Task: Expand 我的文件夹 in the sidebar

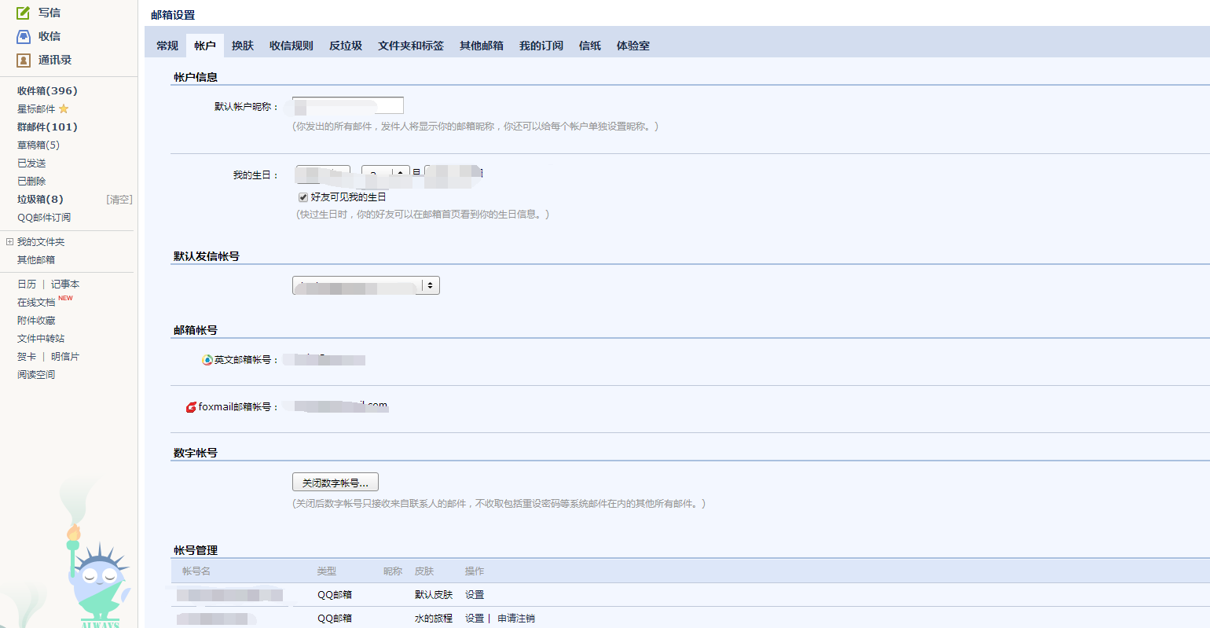Action: coord(10,241)
